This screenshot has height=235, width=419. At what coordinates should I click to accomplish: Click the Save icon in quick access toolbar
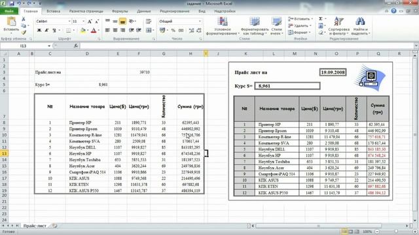[12, 3]
